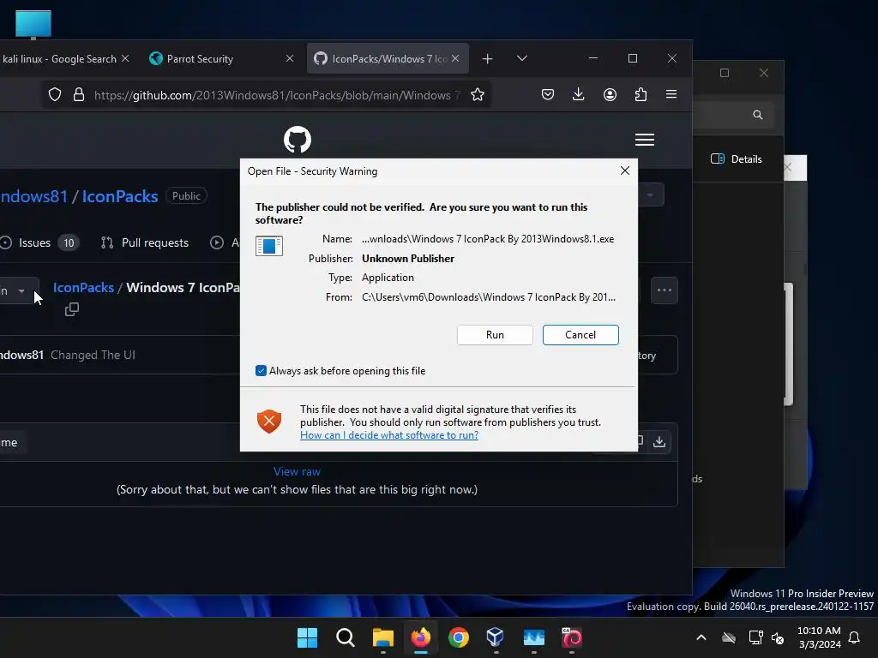Open the notifications bell icon
Screen dimensions: 878x658
(x=855, y=637)
